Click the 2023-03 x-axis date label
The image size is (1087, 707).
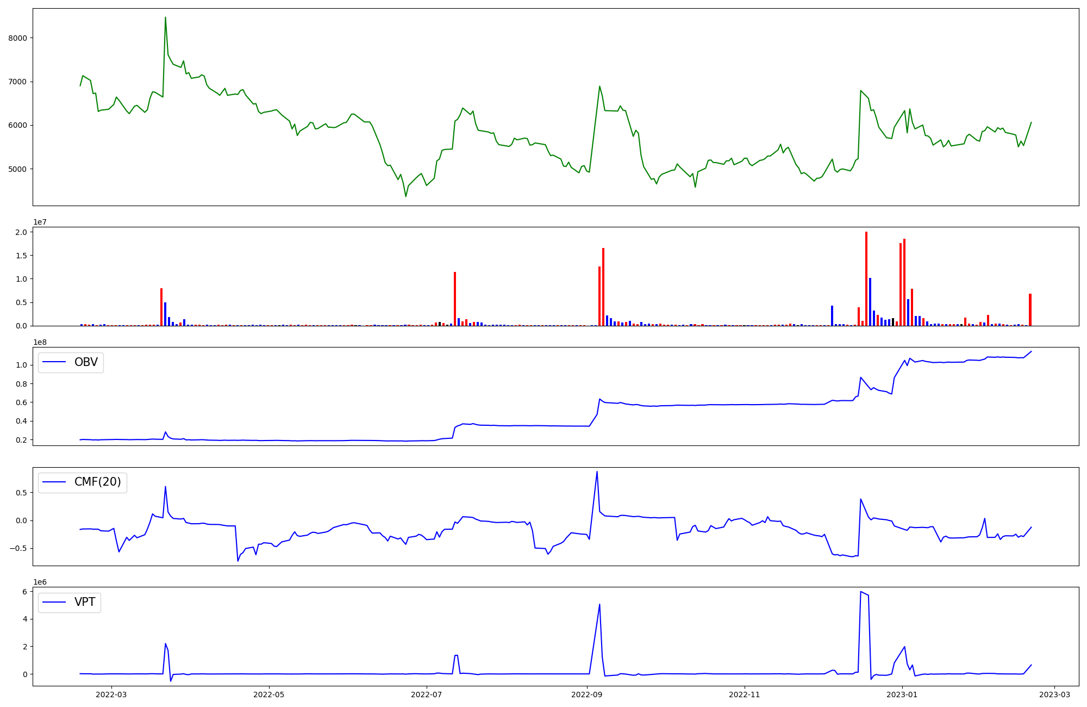[1055, 694]
